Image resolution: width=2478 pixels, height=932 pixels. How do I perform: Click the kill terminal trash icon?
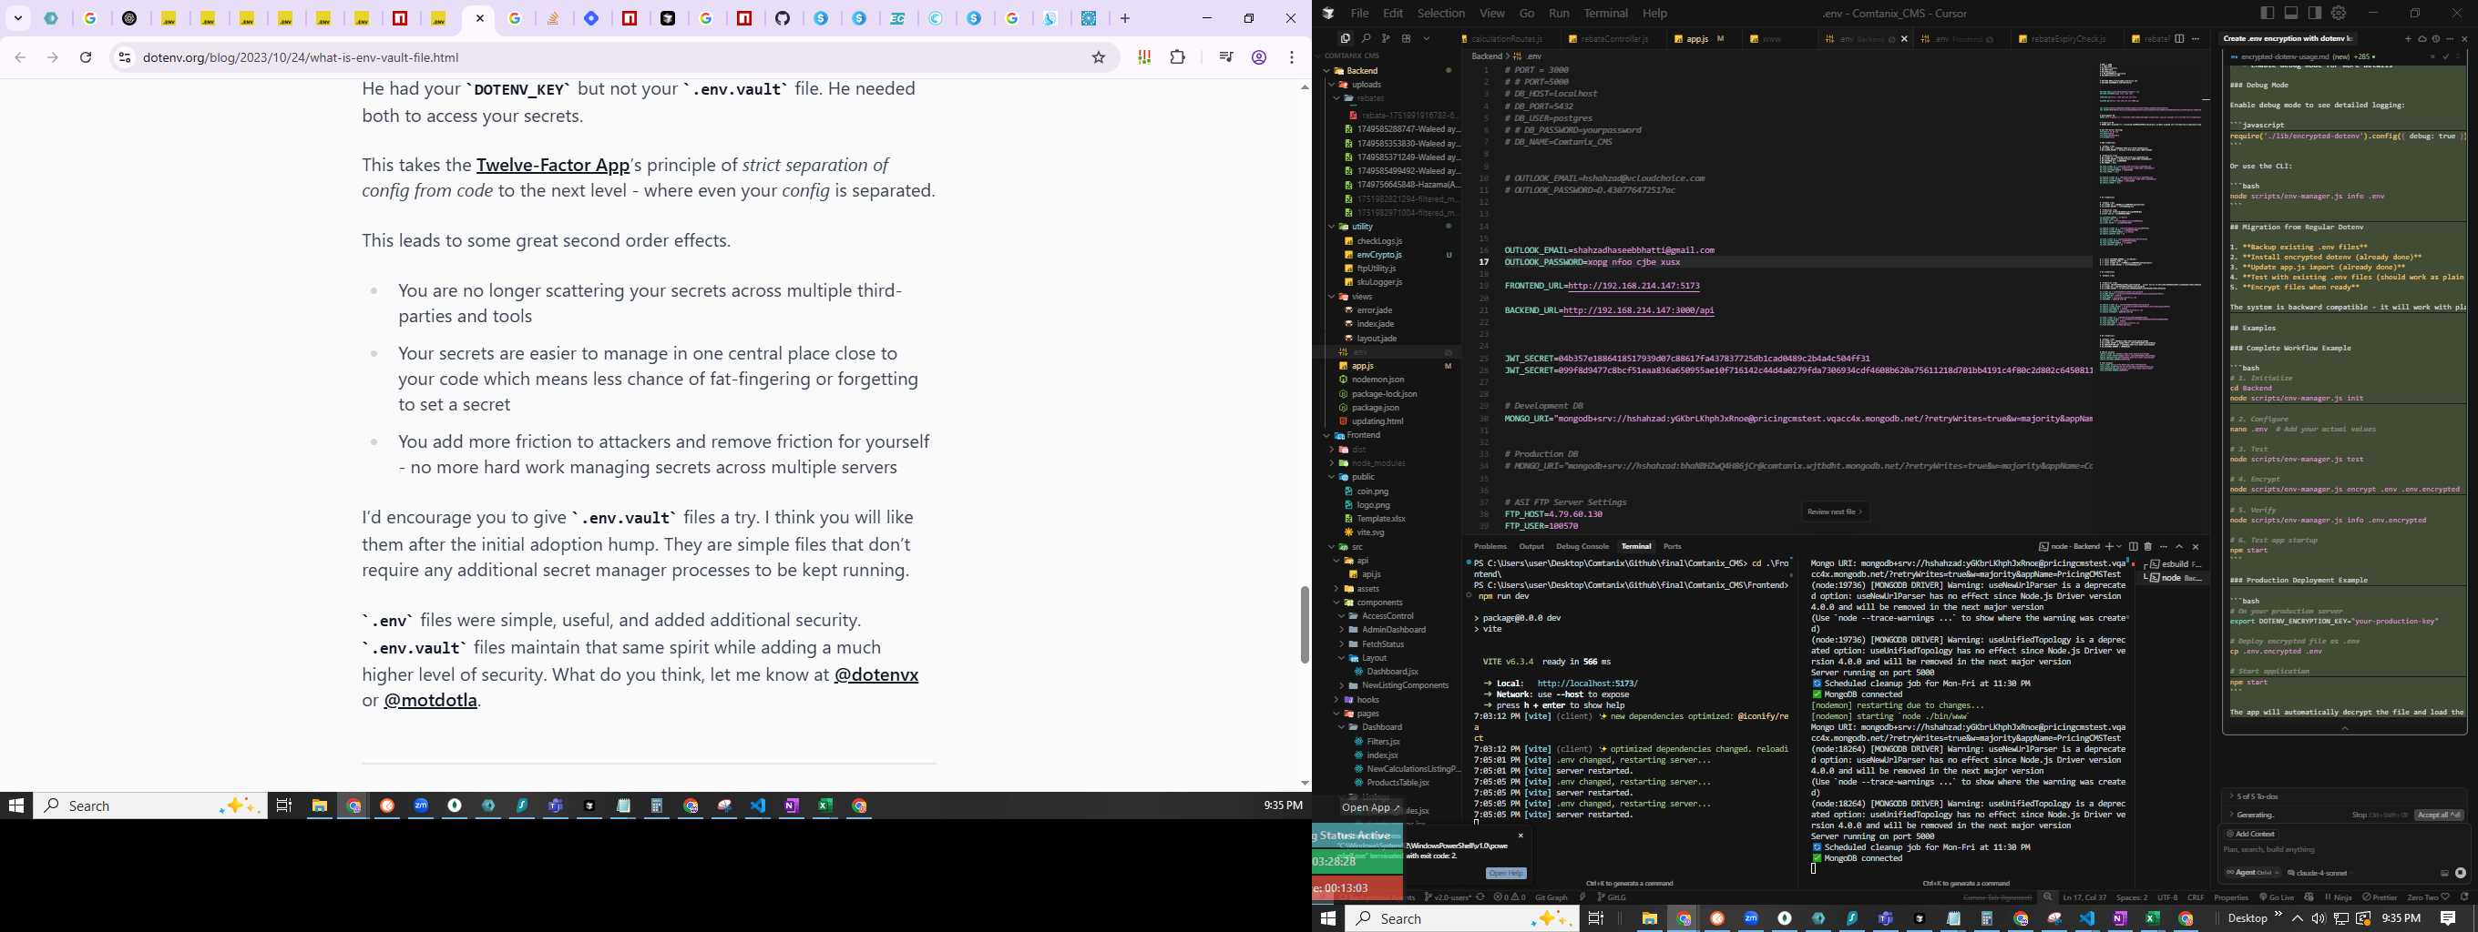pyautogui.click(x=2148, y=547)
